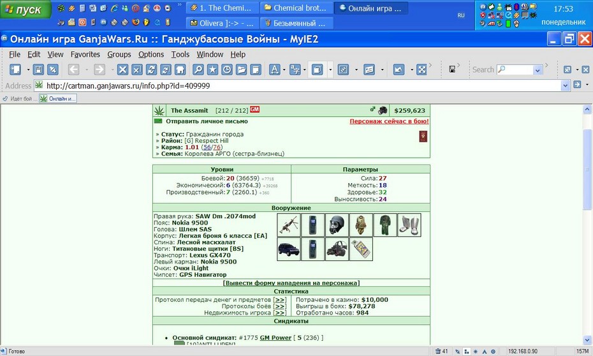Click the page vertical scrollbar thumb

pos(587,169)
